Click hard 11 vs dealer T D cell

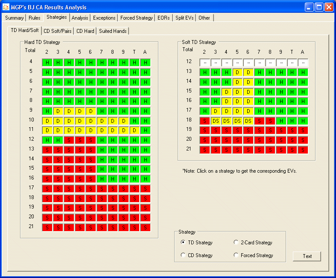[x=134, y=130]
